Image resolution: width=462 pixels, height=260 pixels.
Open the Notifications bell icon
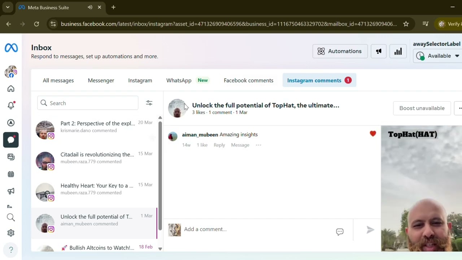pos(11,105)
